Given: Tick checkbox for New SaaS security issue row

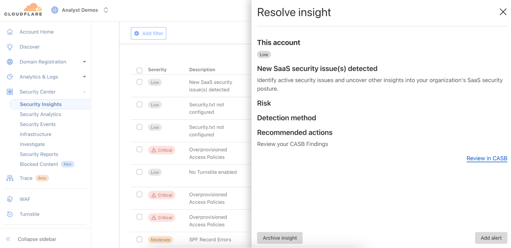Looking at the screenshot, I should (x=139, y=82).
